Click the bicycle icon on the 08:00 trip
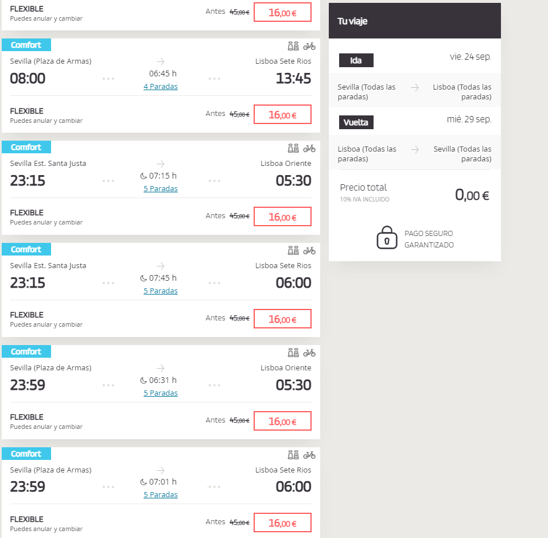 pos(309,47)
